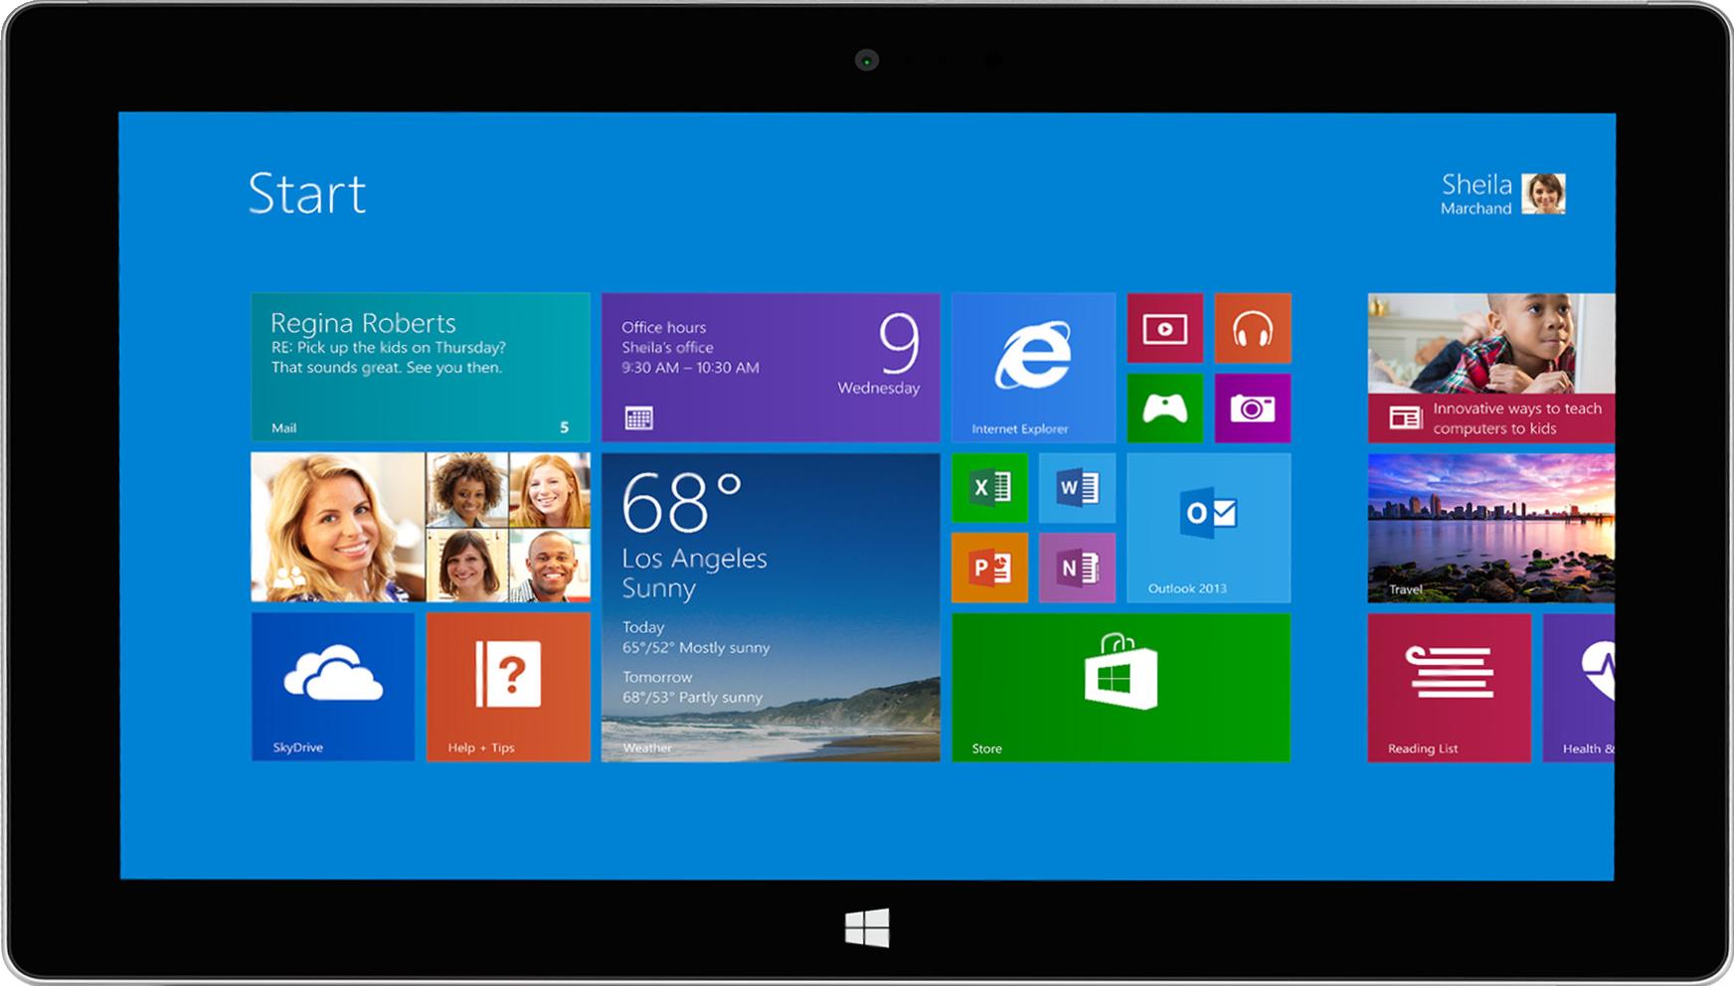Open the Help + Tips tile

pyautogui.click(x=508, y=687)
